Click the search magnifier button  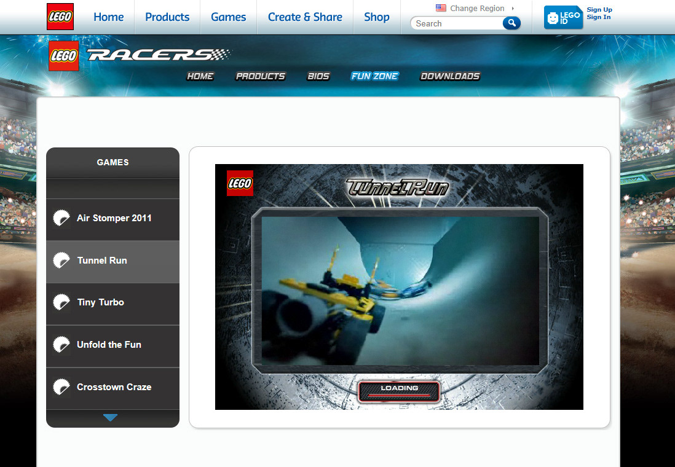(x=511, y=23)
